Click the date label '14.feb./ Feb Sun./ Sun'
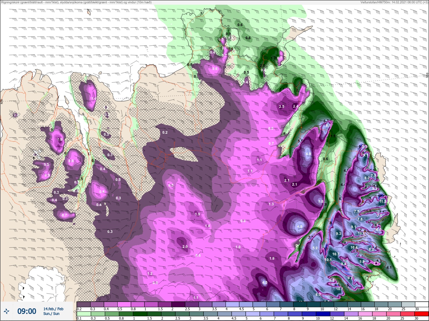Image resolution: width=429 pixels, height=321 pixels. 53,311
